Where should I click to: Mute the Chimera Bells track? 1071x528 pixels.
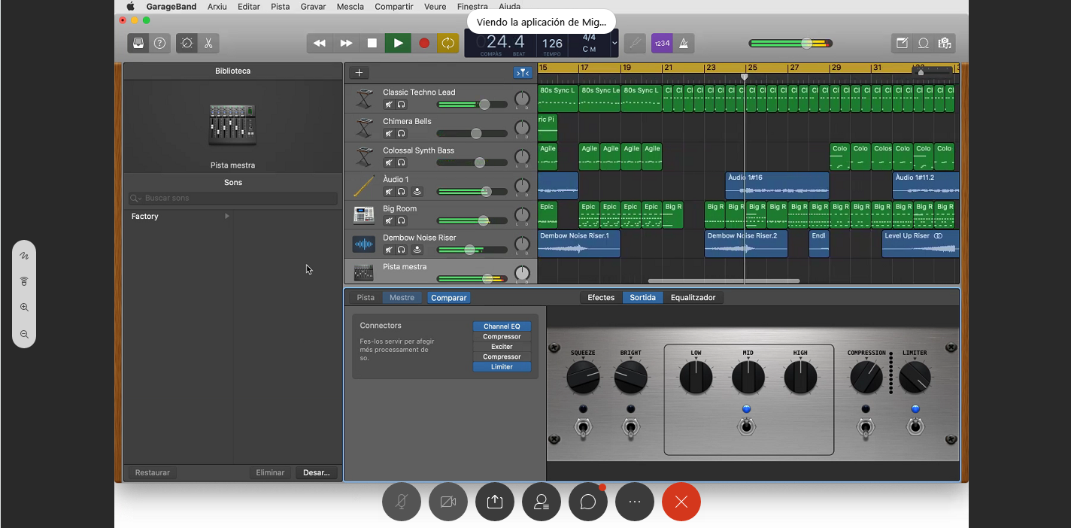[x=389, y=133]
